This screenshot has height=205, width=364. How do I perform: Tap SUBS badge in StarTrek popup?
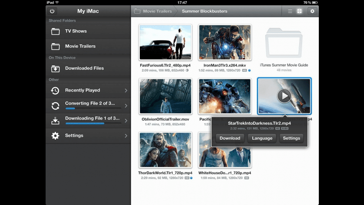(285, 128)
